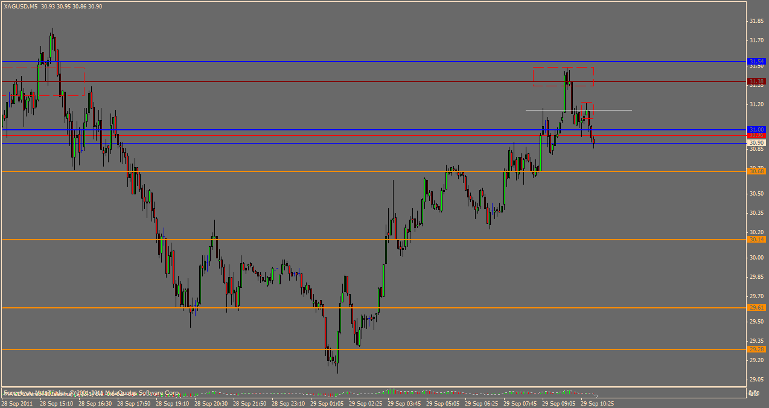Click the 31.85 price scale value
Viewport: 769px width, 408px height.
(x=756, y=21)
